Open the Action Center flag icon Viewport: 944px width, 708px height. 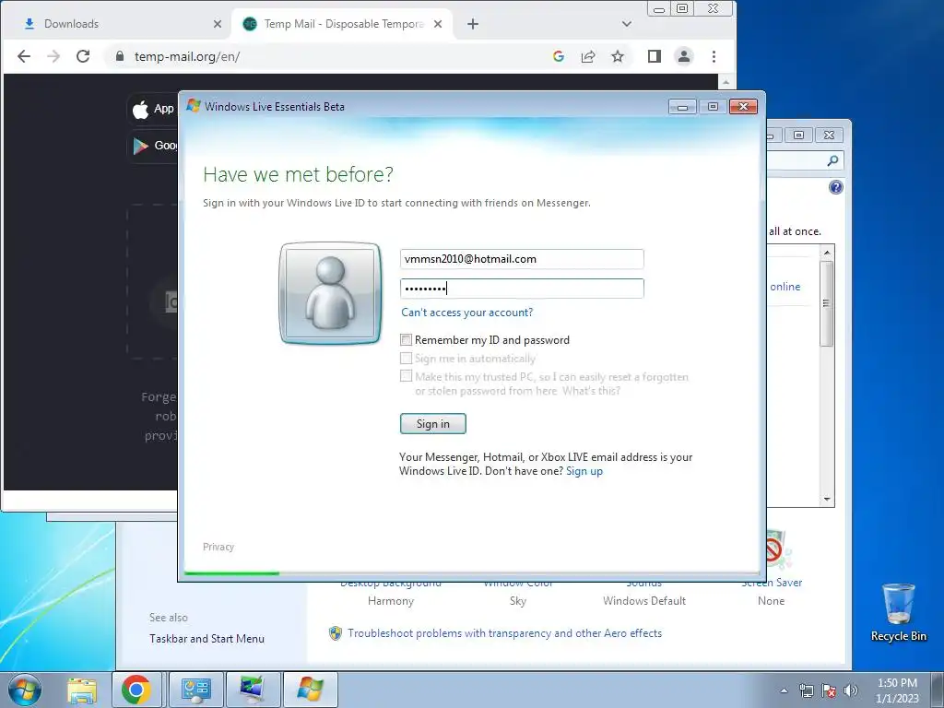tap(829, 690)
